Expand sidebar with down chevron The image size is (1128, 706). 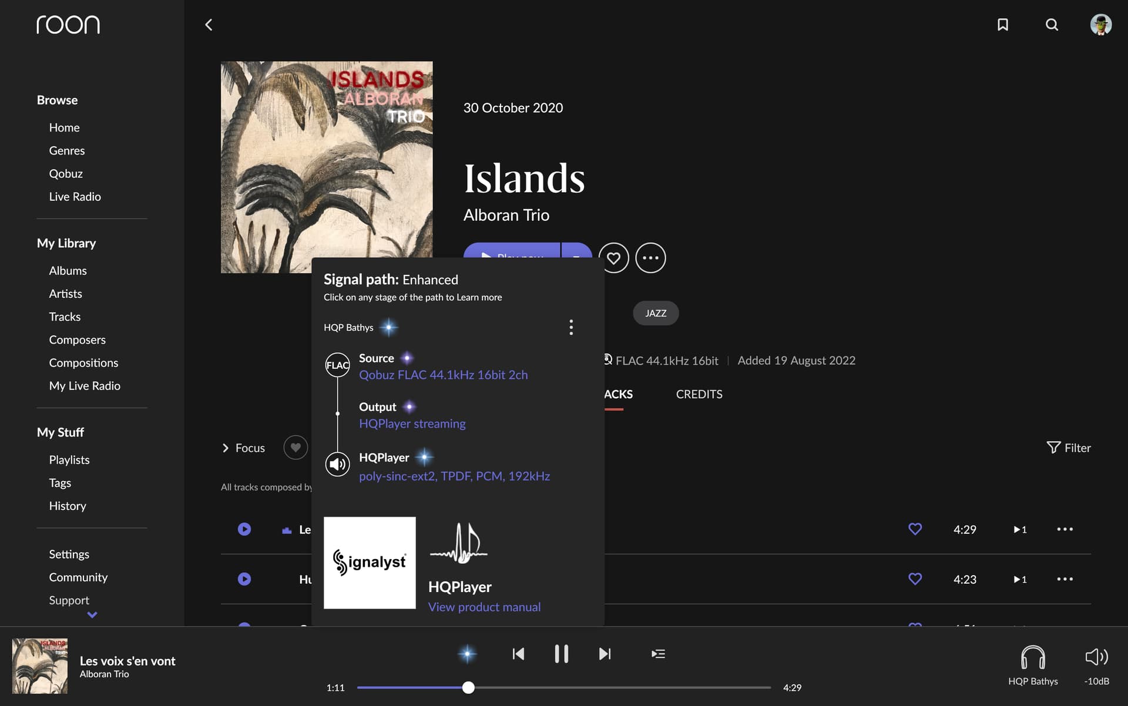tap(92, 615)
